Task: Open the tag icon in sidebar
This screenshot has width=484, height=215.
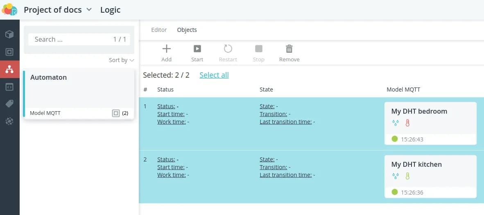Action: (9, 104)
